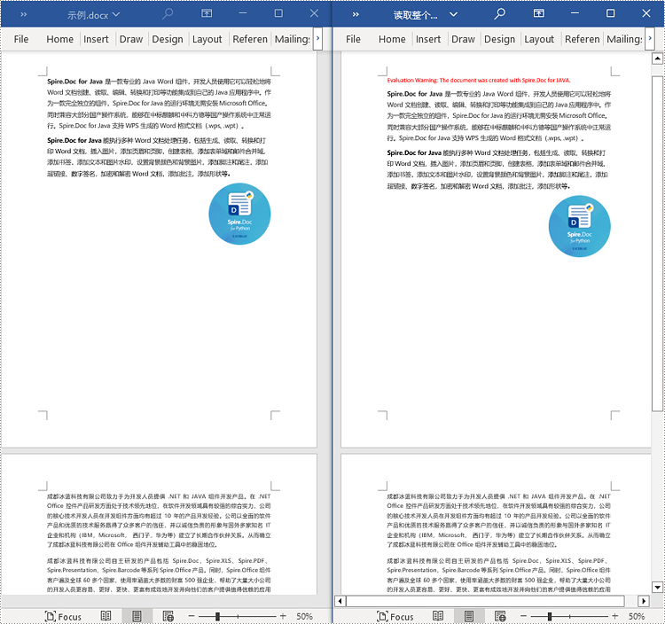Switch to Web Layout in left window
The image size is (665, 624).
tap(168, 616)
